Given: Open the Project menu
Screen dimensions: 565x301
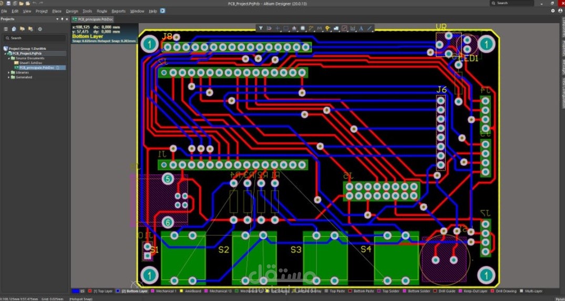Looking at the screenshot, I should (42, 11).
